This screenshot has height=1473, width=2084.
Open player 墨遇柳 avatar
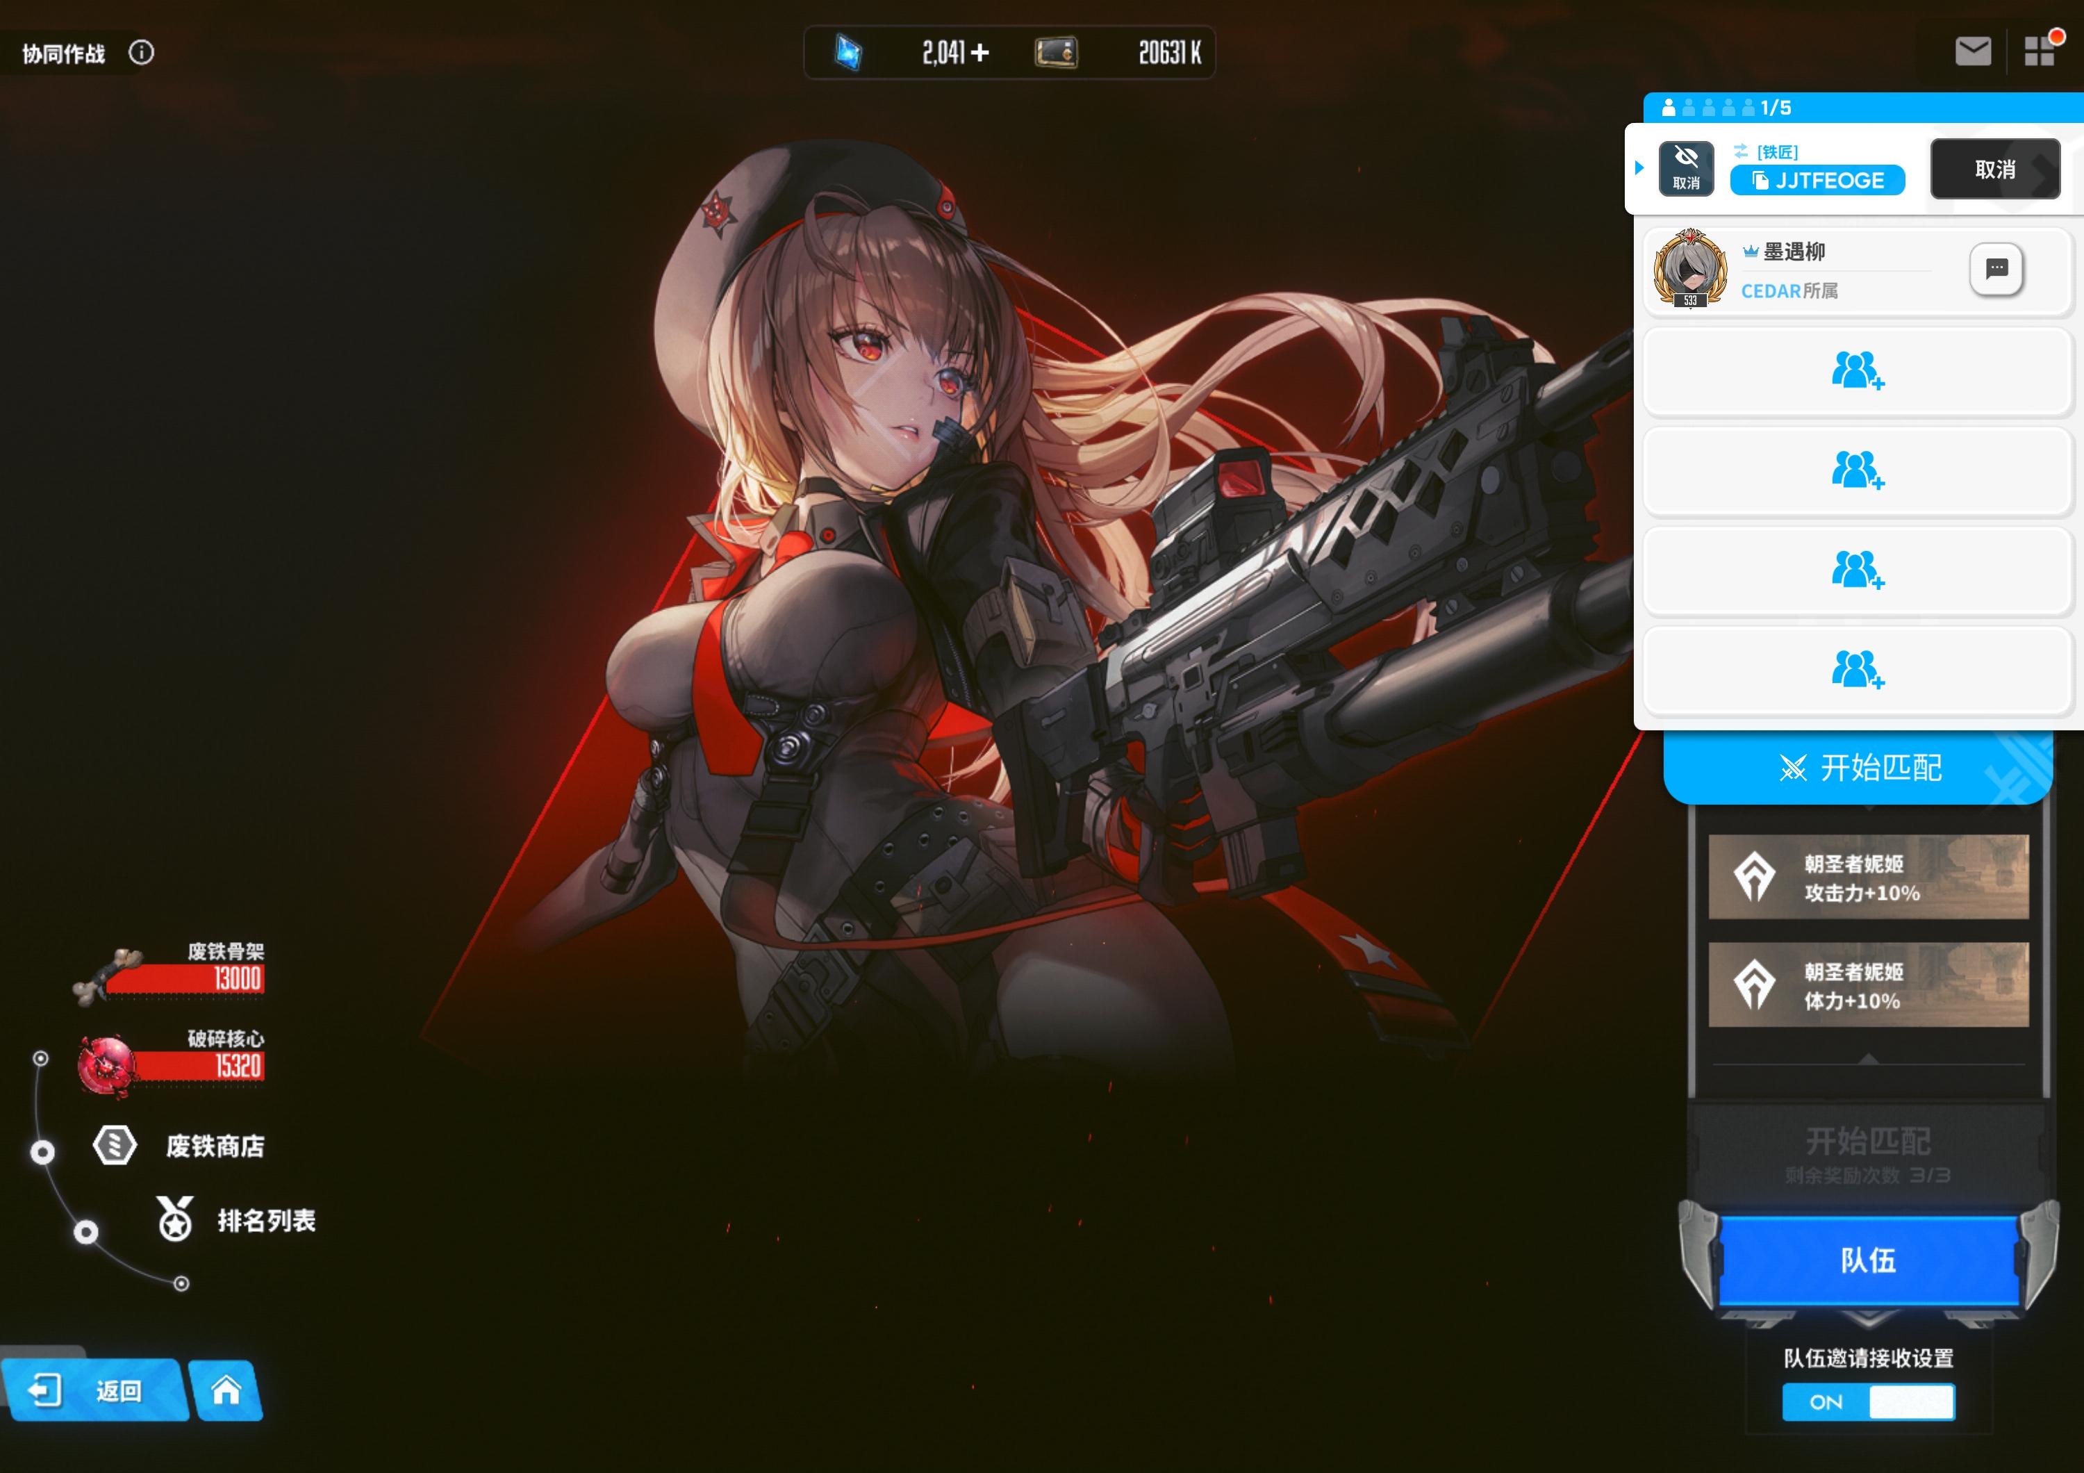click(x=1690, y=269)
